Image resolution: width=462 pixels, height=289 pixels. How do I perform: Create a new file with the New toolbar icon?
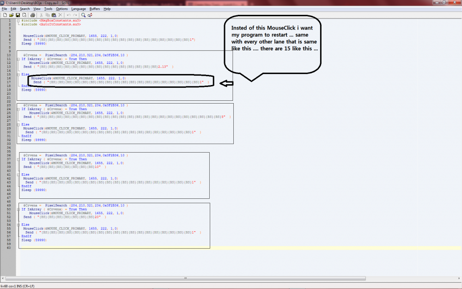5,15
